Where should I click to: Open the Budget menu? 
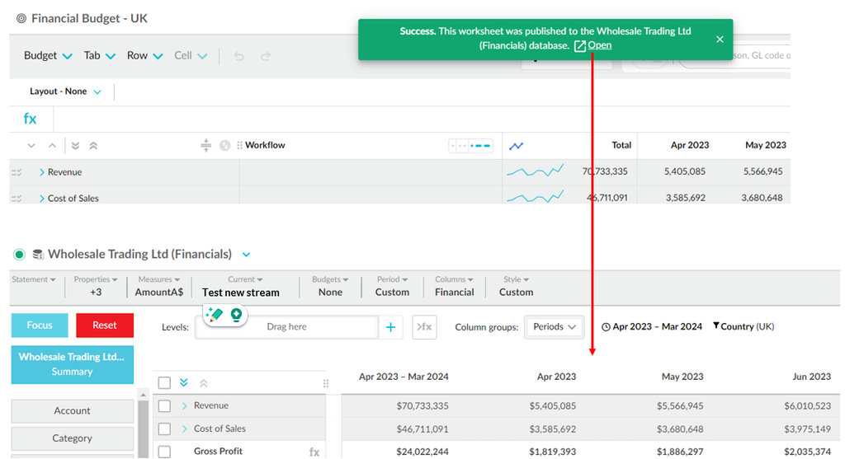click(x=48, y=56)
